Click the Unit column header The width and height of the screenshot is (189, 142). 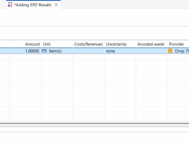pos(57,44)
